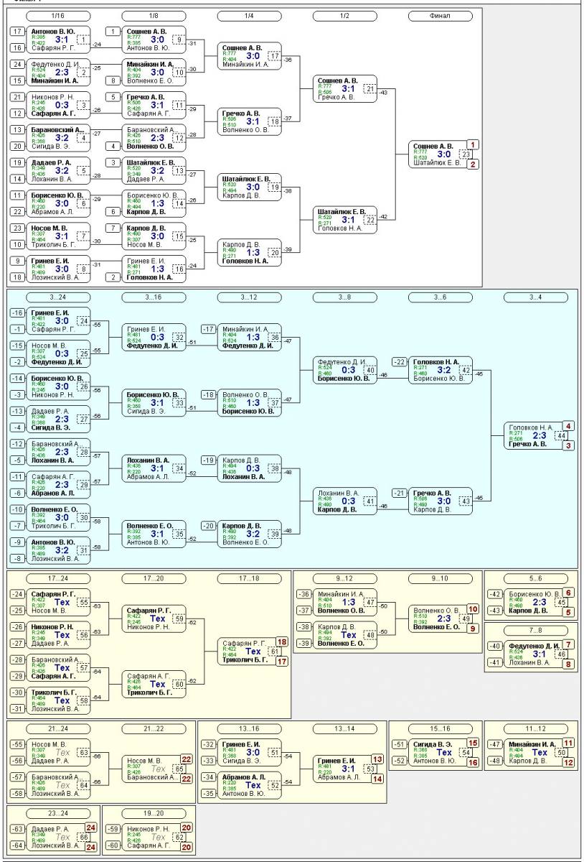The width and height of the screenshot is (584, 862).
Task: Select the "3...12" round header
Action: click(249, 297)
